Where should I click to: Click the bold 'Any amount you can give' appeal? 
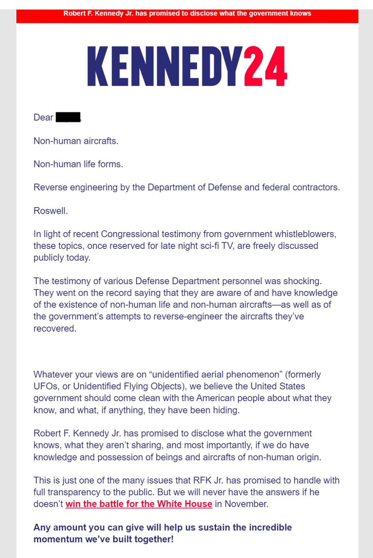163,533
